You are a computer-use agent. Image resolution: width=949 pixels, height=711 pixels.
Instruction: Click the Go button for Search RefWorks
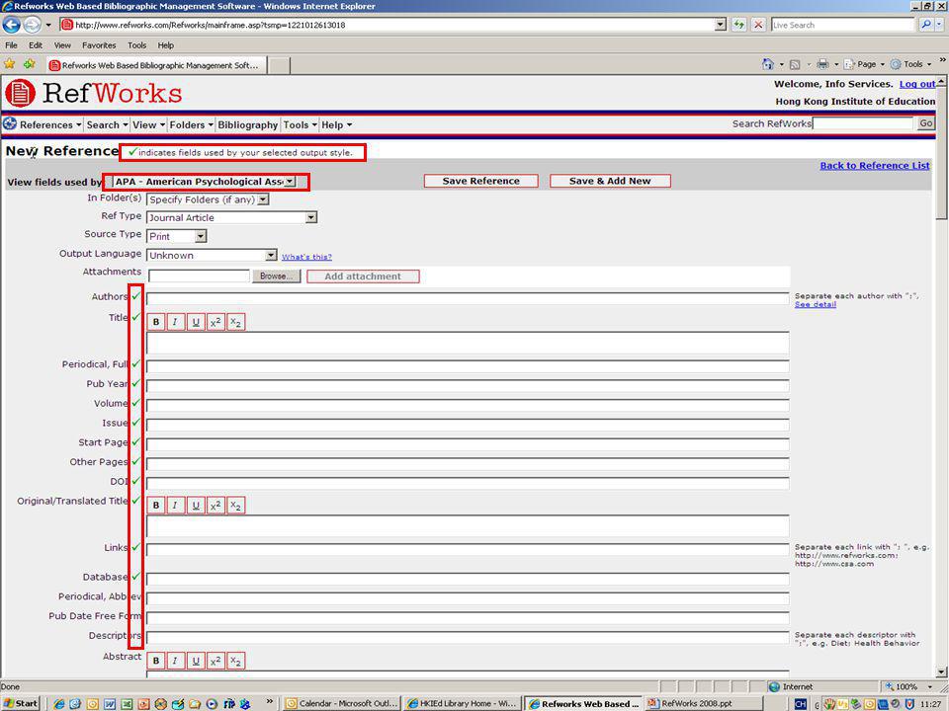click(x=926, y=123)
